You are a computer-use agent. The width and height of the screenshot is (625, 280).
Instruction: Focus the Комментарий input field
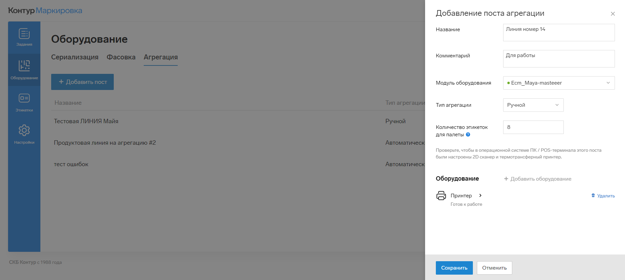click(x=559, y=59)
